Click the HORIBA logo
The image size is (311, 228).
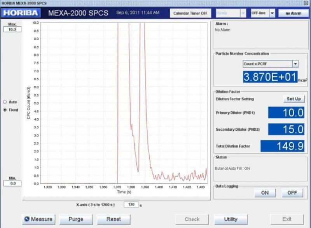click(x=21, y=13)
